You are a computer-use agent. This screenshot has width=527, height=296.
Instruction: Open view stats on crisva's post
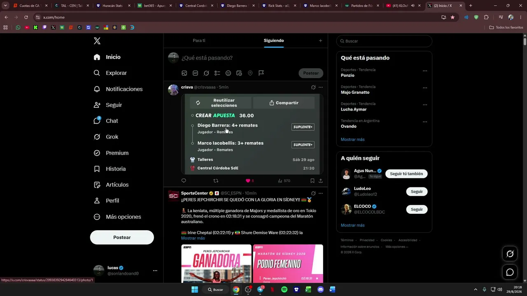pos(284,180)
